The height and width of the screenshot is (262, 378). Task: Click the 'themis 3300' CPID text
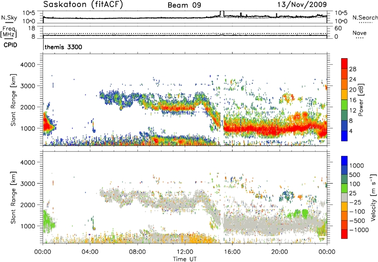(x=63, y=47)
